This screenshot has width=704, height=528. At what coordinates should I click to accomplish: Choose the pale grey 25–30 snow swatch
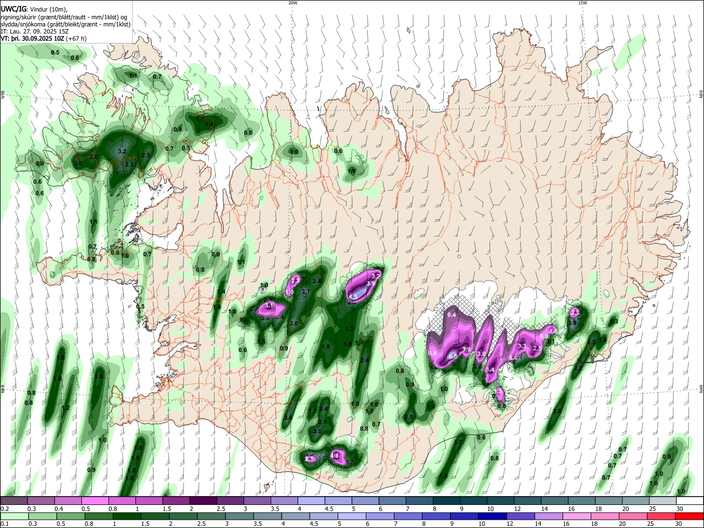coord(663,501)
